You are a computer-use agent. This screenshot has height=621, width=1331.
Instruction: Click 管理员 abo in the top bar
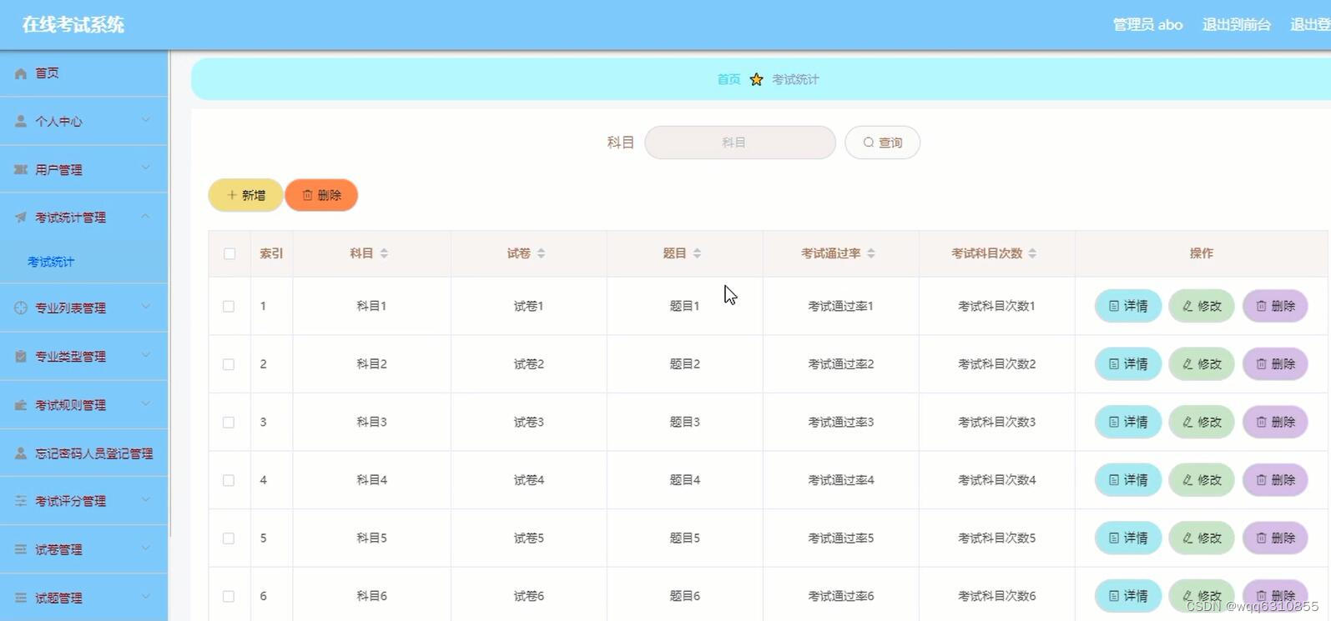[1147, 25]
